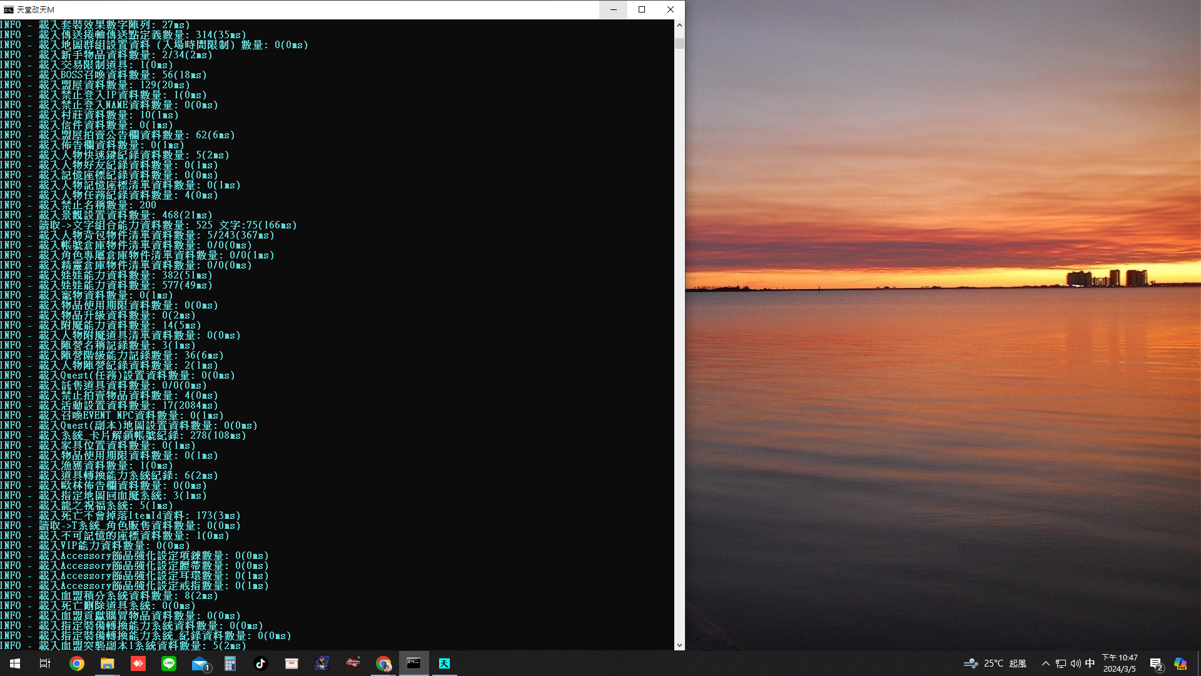The image size is (1201, 676).
Task: Close the 天堂改天M console window
Action: pos(671,9)
